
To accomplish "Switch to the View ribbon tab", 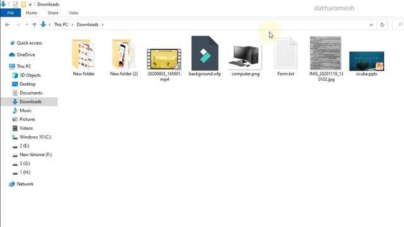I will 73,13.
